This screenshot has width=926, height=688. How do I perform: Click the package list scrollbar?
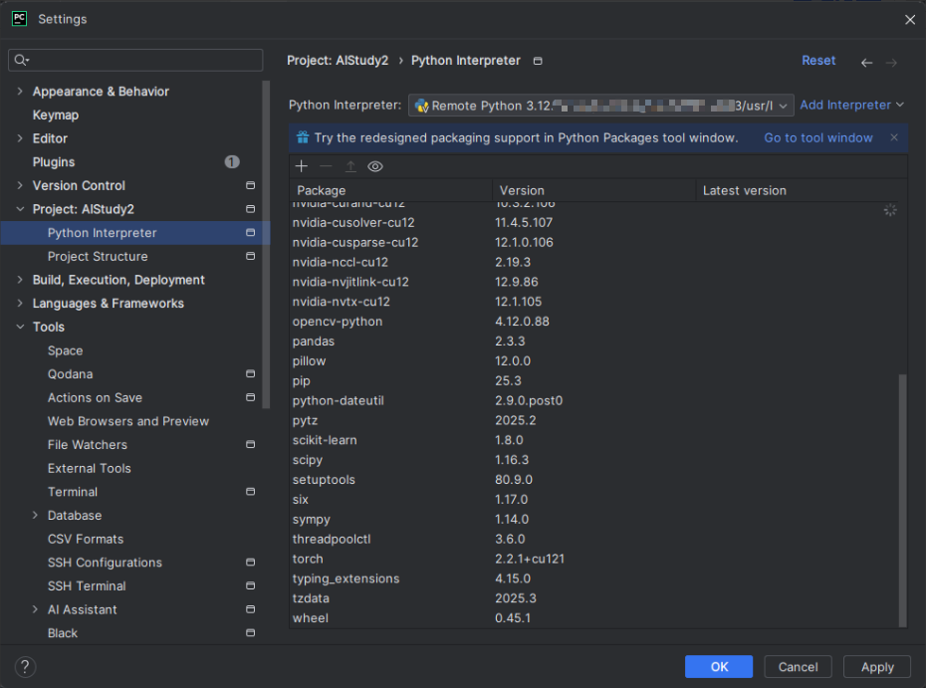902,500
